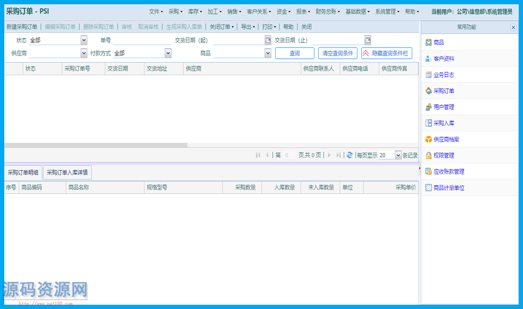The image size is (523, 309).
Task: Go to previous page of records
Action: tap(267, 155)
